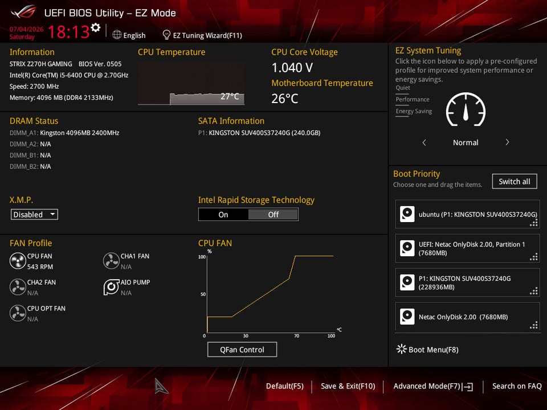The width and height of the screenshot is (547, 410).
Task: Click the EZ System Tuning gauge icon
Action: pos(466,110)
